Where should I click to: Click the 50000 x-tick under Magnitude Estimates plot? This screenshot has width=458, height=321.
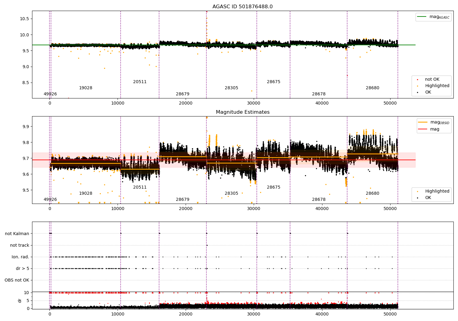point(390,209)
